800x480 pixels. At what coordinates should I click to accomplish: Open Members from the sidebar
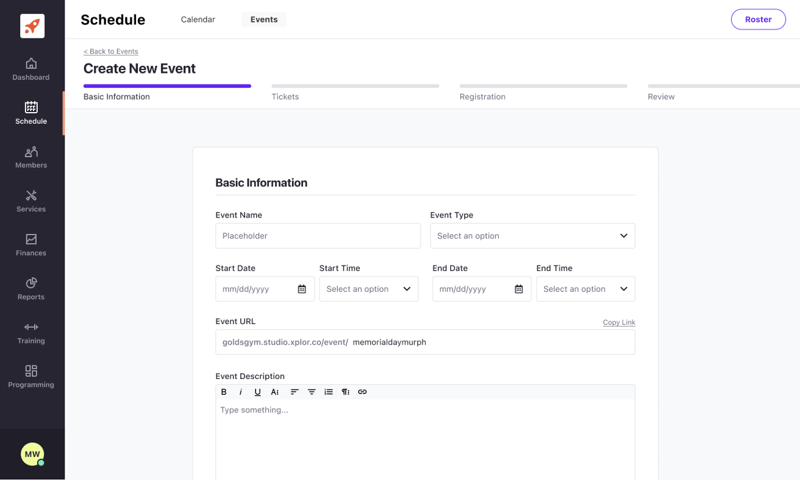(31, 157)
